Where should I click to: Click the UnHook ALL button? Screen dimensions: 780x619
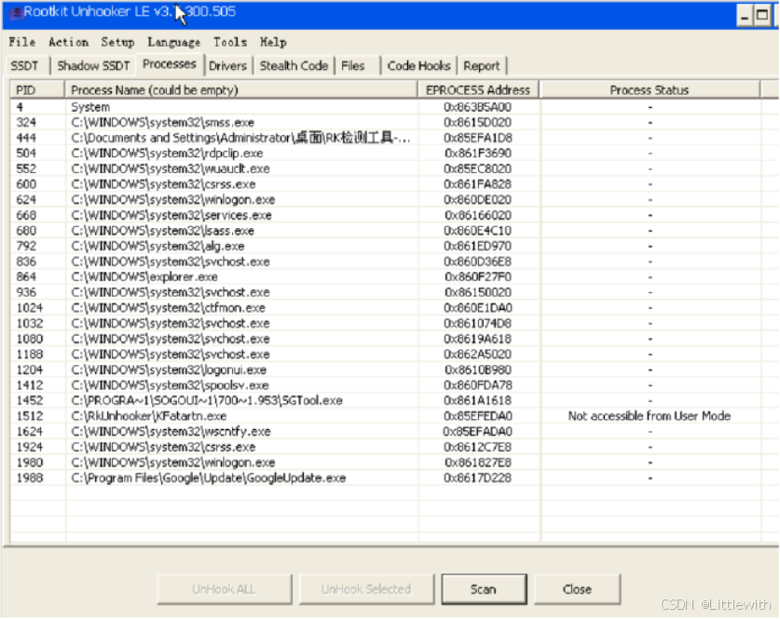pos(224,589)
